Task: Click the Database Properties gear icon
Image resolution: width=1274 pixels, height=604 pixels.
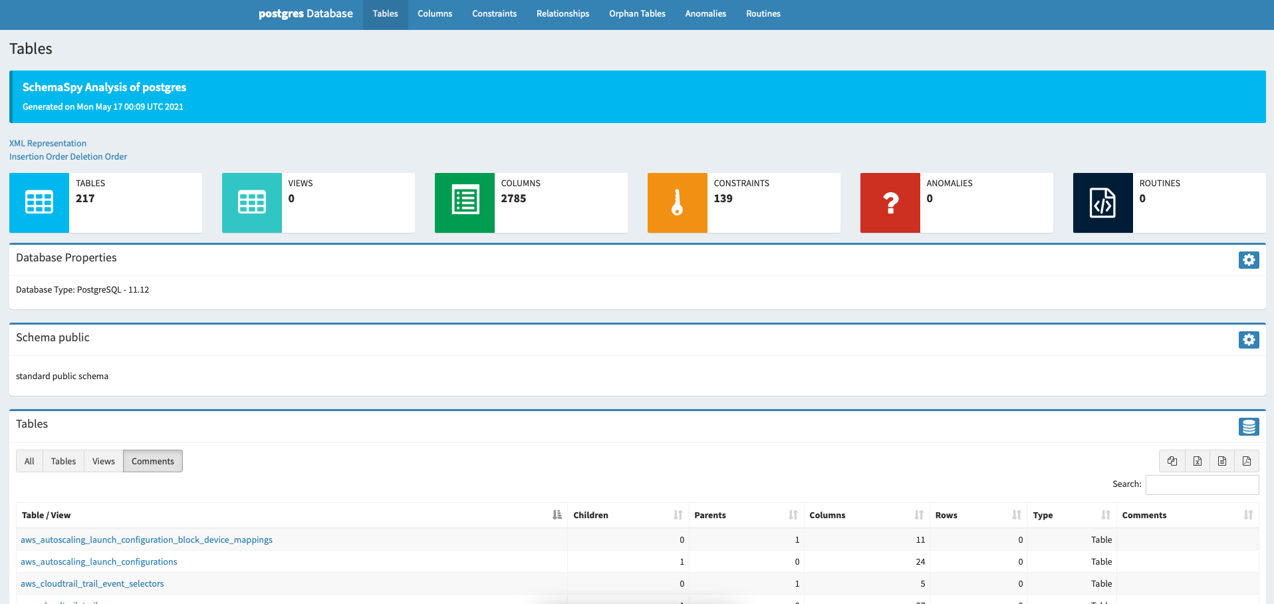Action: pos(1249,260)
